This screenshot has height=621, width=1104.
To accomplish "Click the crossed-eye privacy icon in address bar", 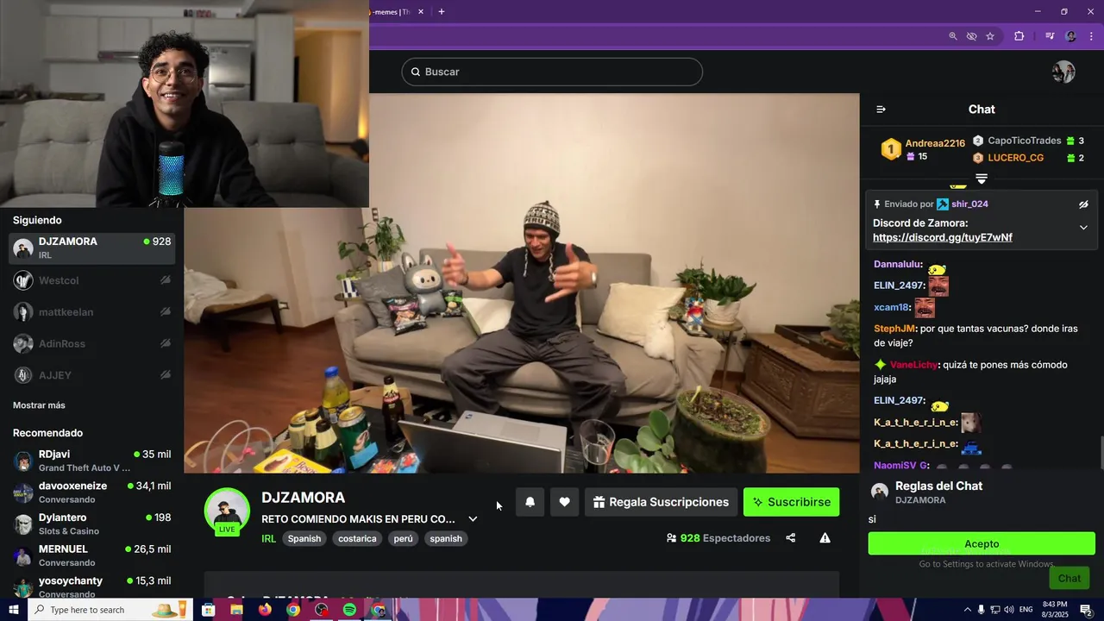I will pyautogui.click(x=971, y=36).
